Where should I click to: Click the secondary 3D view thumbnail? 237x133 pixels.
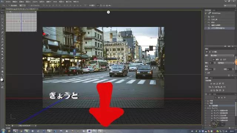(x=21, y=22)
